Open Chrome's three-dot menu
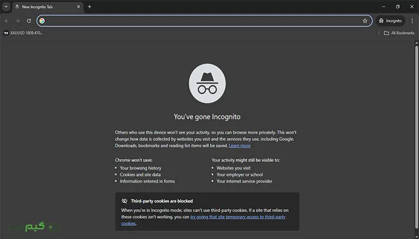This screenshot has width=419, height=239. pyautogui.click(x=412, y=20)
